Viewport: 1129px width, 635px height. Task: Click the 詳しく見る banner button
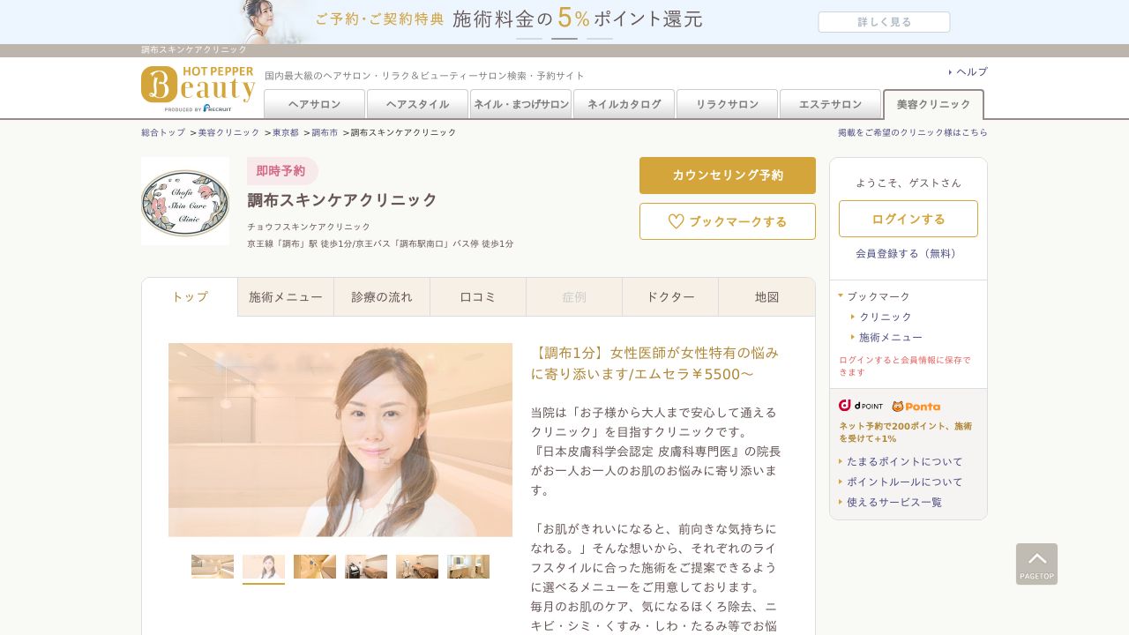click(884, 22)
